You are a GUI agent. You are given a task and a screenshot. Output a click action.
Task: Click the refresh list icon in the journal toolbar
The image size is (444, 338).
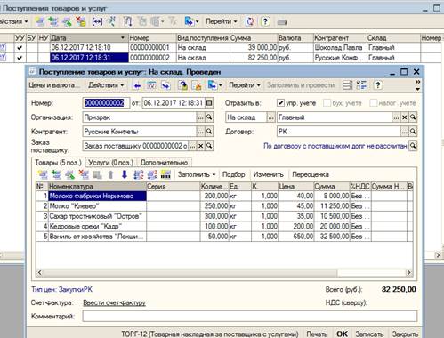[x=250, y=21]
